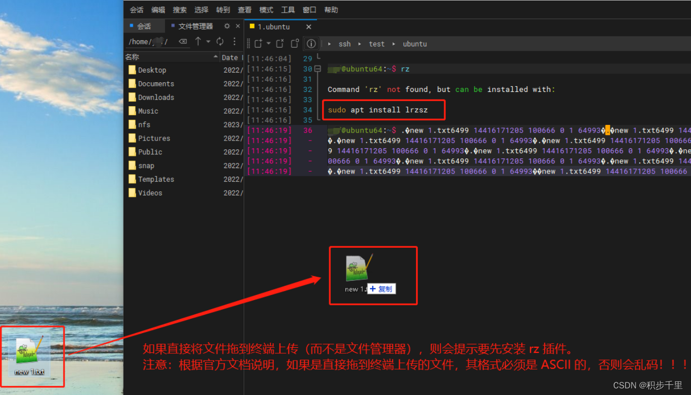Image resolution: width=691 pixels, height=395 pixels.
Task: Click the ssh breadcrumb
Action: pos(344,44)
